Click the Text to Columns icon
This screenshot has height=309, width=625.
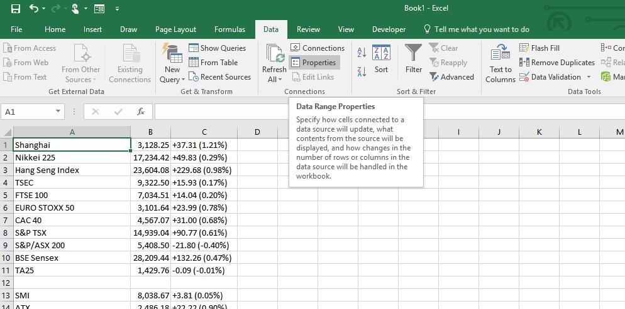[501, 63]
